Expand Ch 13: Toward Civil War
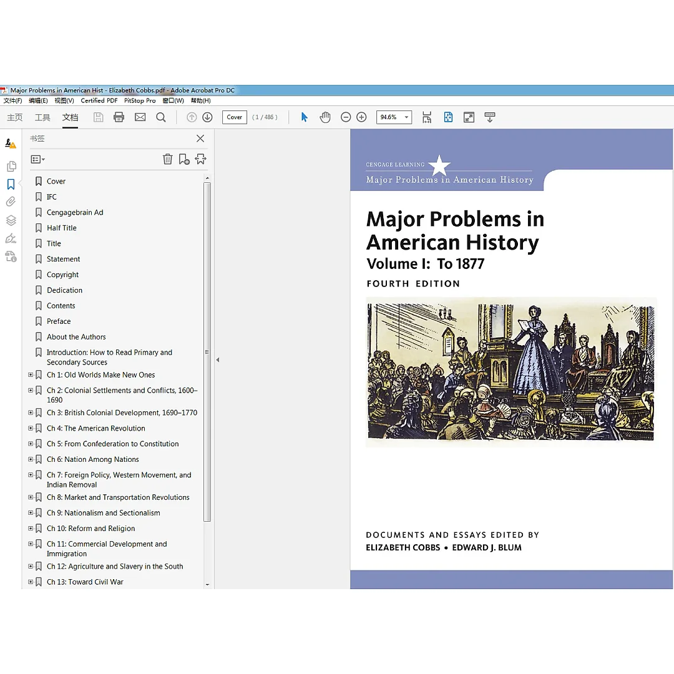This screenshot has height=674, width=674. tap(31, 582)
